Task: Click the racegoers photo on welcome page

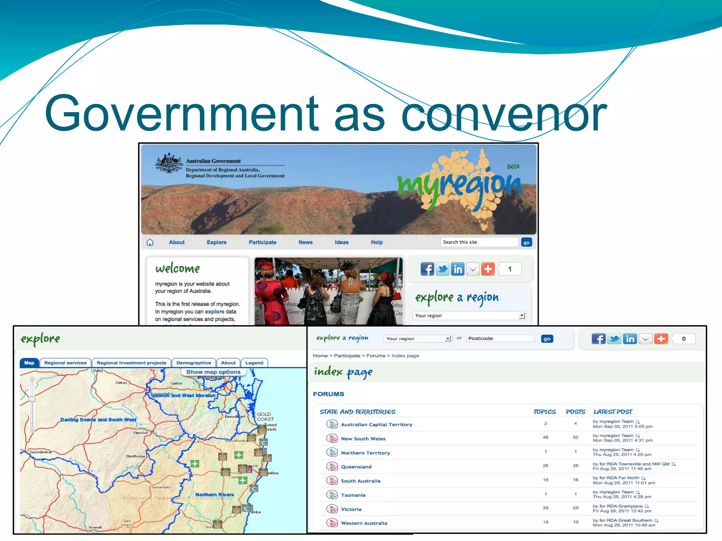Action: [x=329, y=291]
